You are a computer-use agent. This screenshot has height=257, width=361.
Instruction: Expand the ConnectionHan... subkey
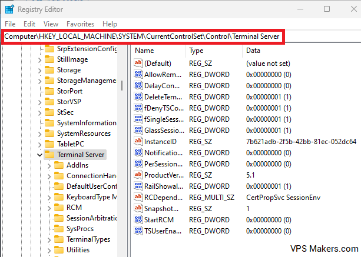tap(49, 176)
